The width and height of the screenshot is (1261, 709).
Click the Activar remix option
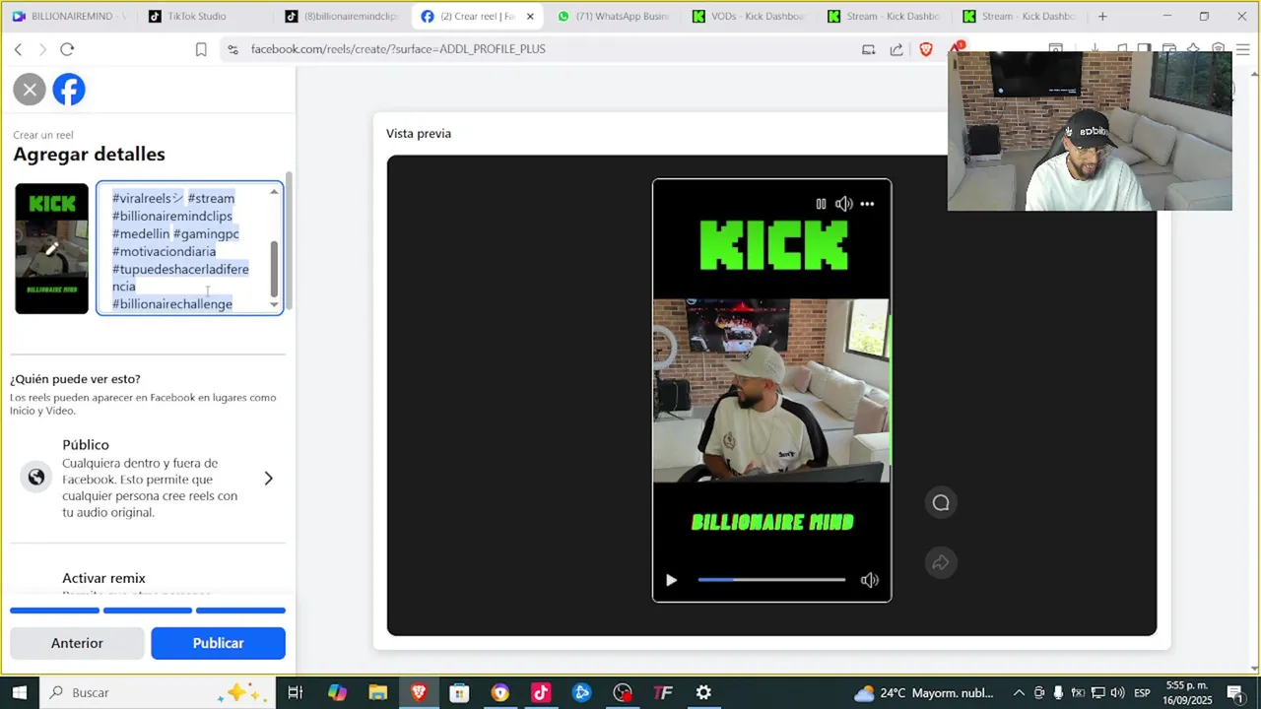click(103, 578)
